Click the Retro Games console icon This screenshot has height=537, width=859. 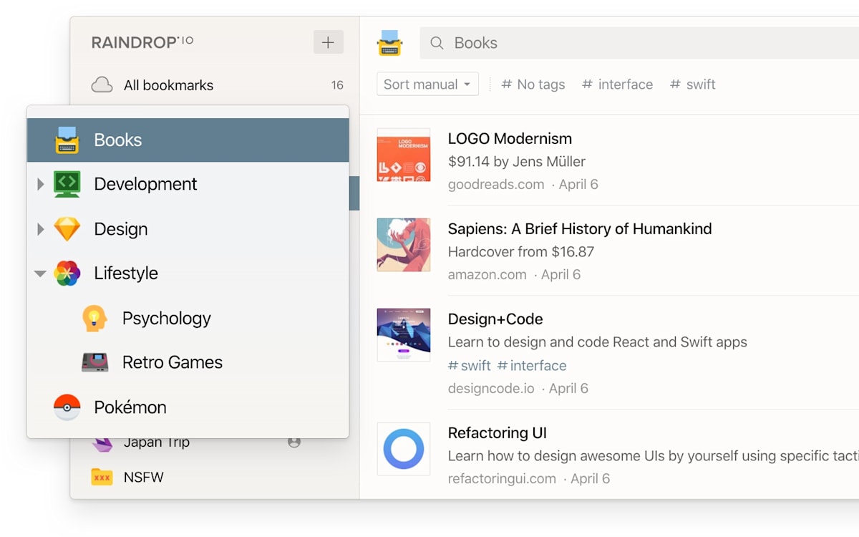(x=94, y=362)
